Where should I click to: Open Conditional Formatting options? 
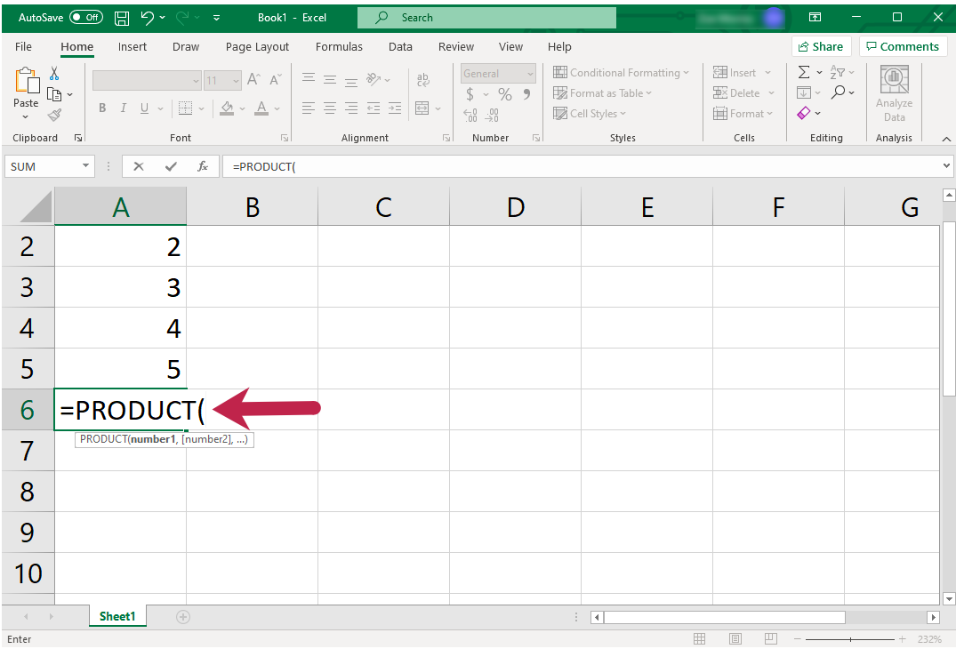point(622,72)
